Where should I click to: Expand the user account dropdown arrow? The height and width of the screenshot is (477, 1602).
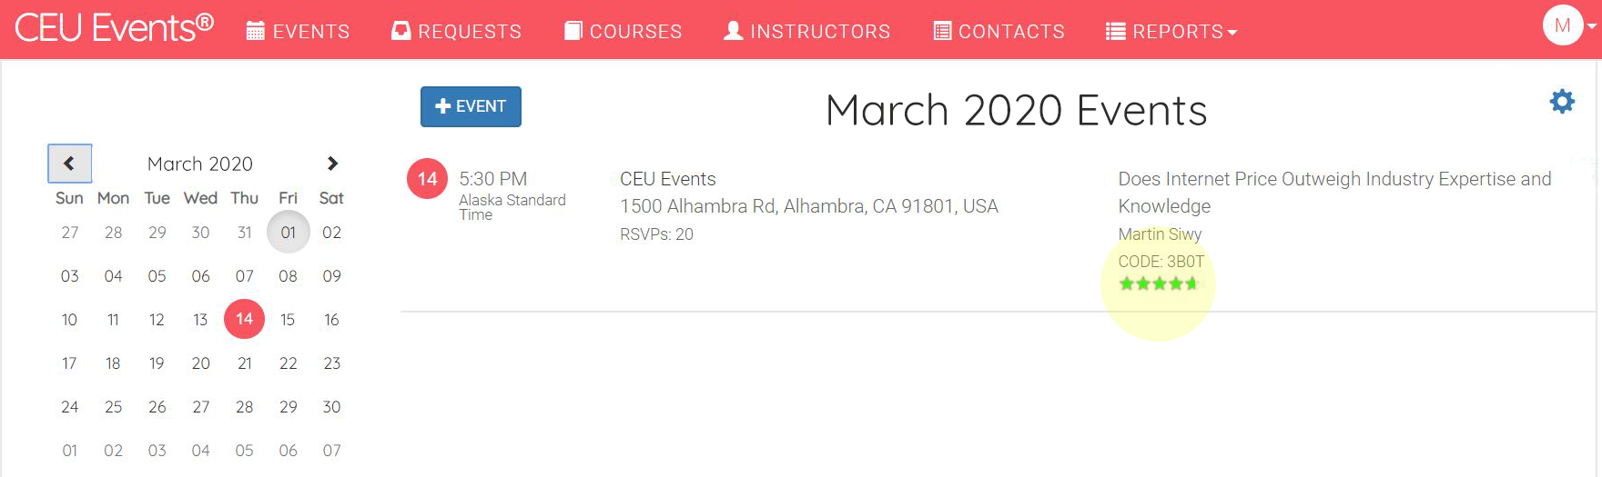(1592, 26)
